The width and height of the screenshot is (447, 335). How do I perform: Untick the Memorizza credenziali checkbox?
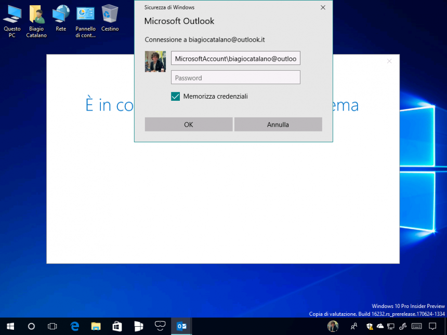pos(175,96)
